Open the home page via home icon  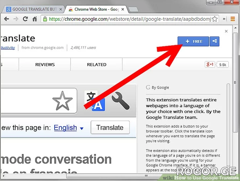tap(35, 19)
